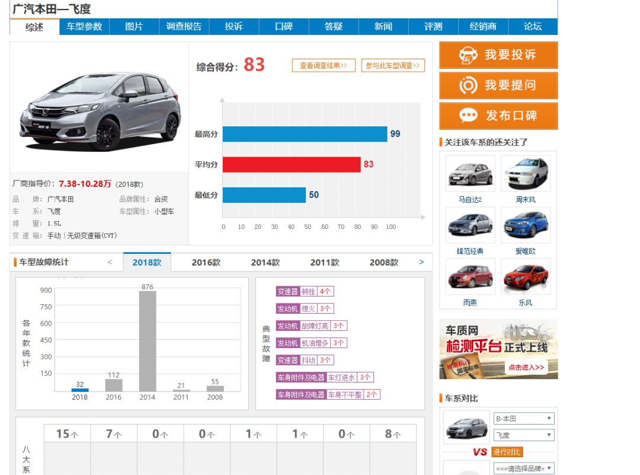Screen dimensions: 640x475
Task: Click the 发布口碑 button label
Action: click(x=511, y=116)
